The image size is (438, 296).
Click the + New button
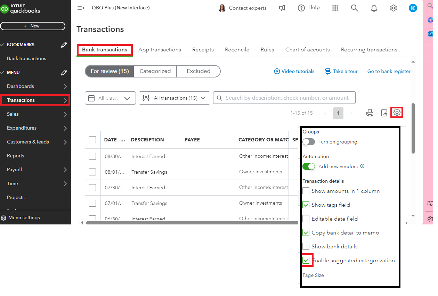point(33,26)
